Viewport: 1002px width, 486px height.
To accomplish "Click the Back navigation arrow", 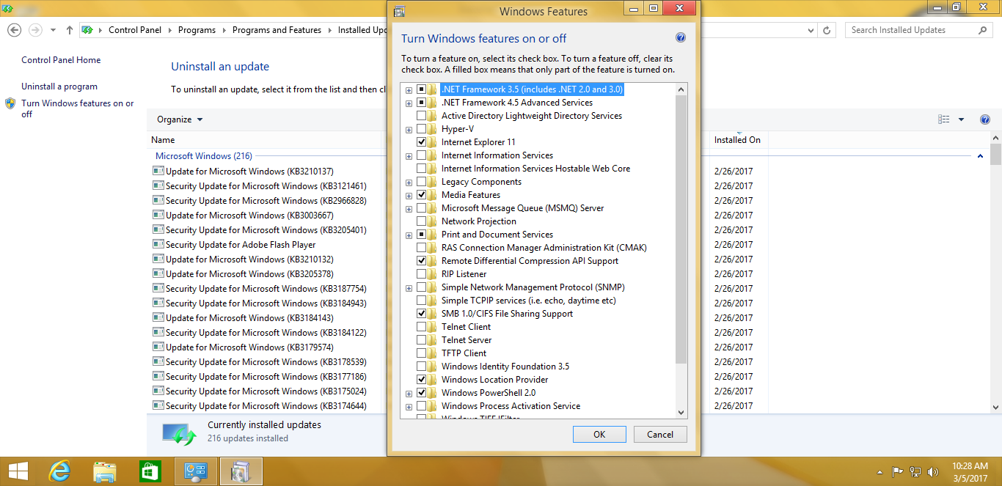I will [14, 30].
